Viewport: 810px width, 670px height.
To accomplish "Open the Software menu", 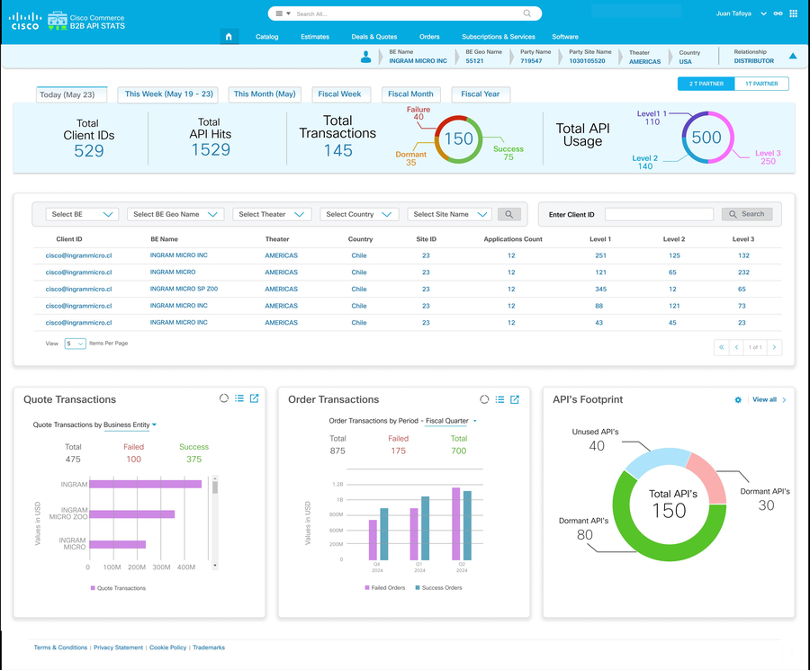I will (x=565, y=37).
